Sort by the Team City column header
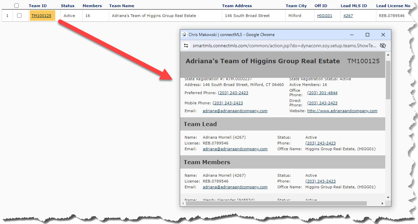418x224 pixels. point(296,6)
